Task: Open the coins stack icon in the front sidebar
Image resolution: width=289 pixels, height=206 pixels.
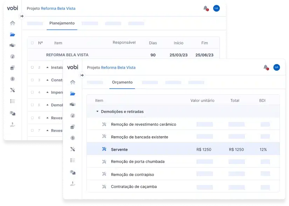Action: tap(73, 127)
